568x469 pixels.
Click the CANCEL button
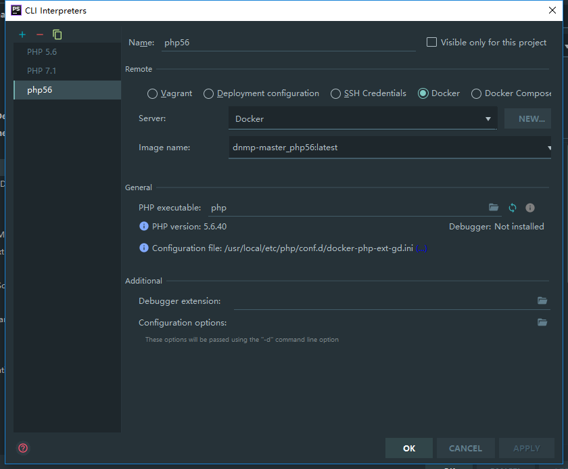465,448
